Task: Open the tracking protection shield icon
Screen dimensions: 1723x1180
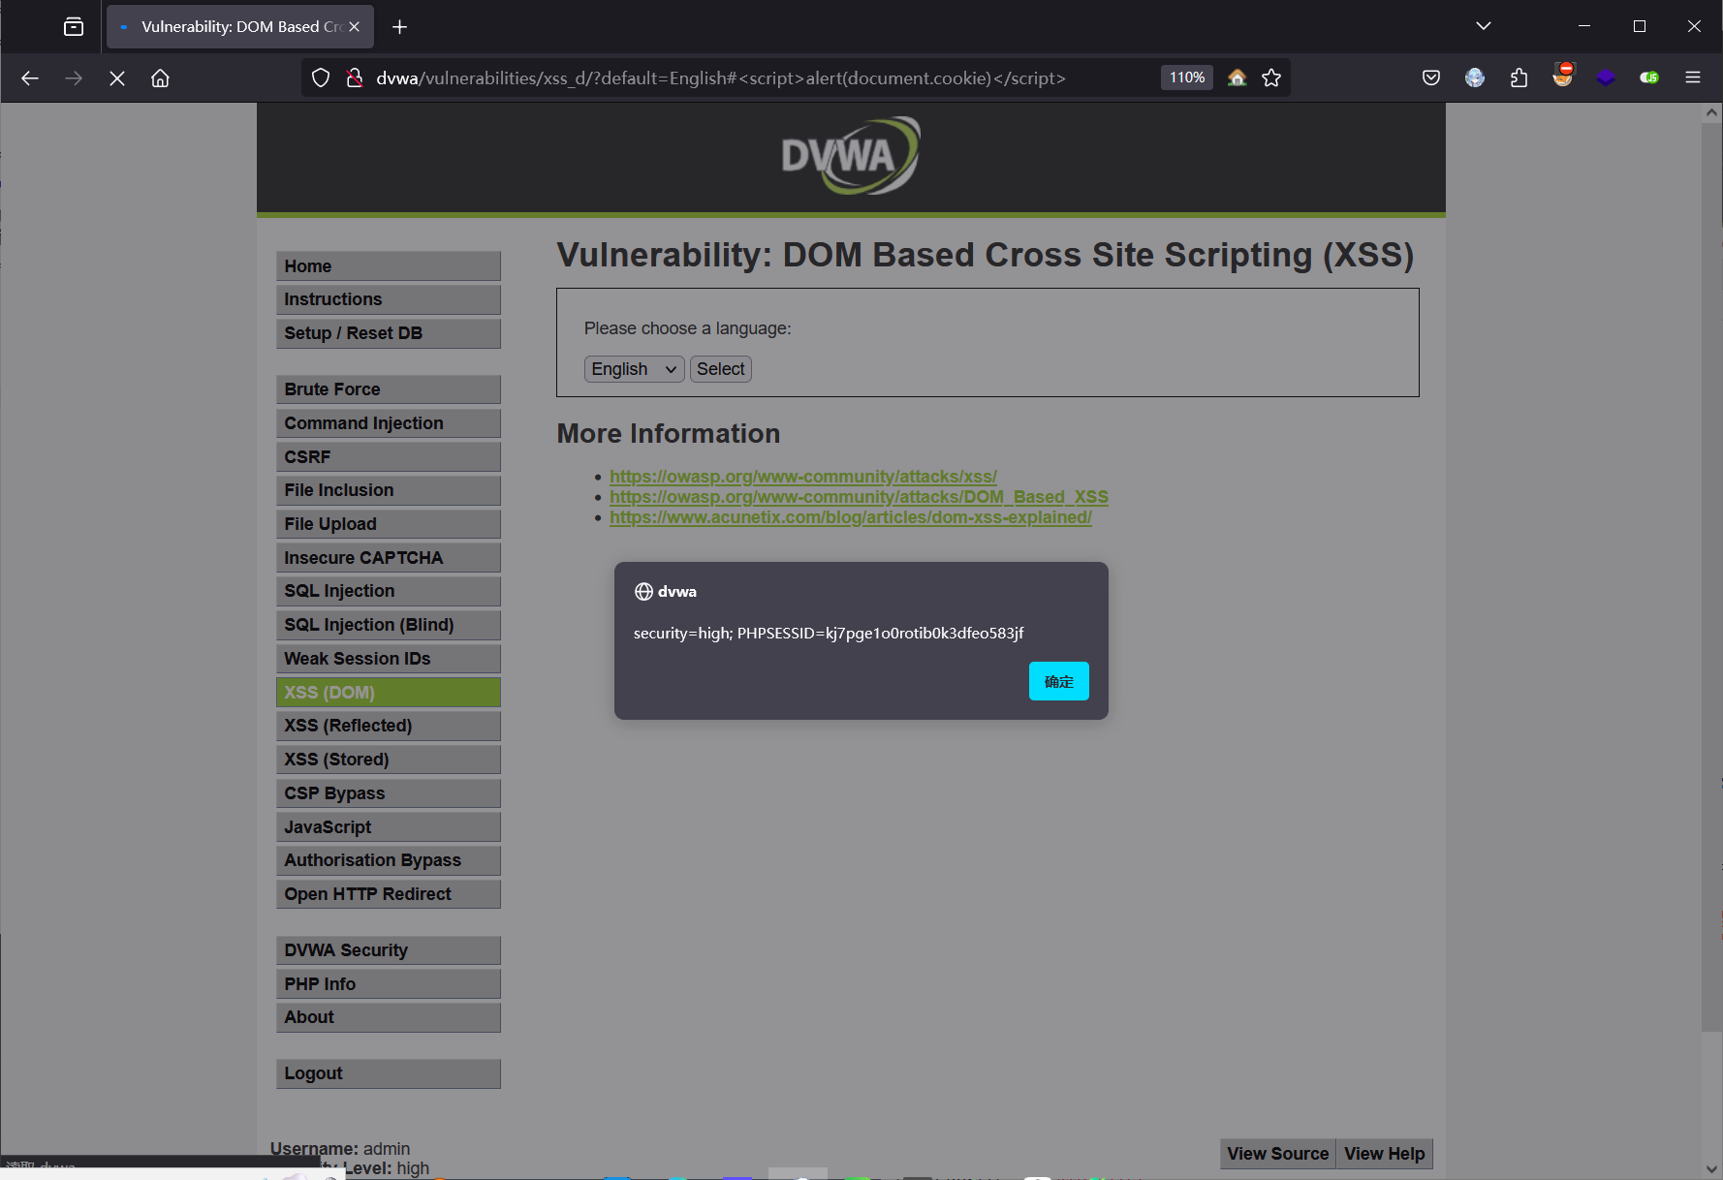Action: 321,78
